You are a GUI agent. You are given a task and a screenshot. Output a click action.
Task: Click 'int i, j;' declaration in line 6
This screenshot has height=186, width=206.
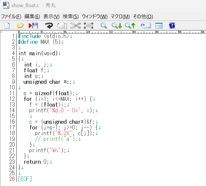[37, 65]
